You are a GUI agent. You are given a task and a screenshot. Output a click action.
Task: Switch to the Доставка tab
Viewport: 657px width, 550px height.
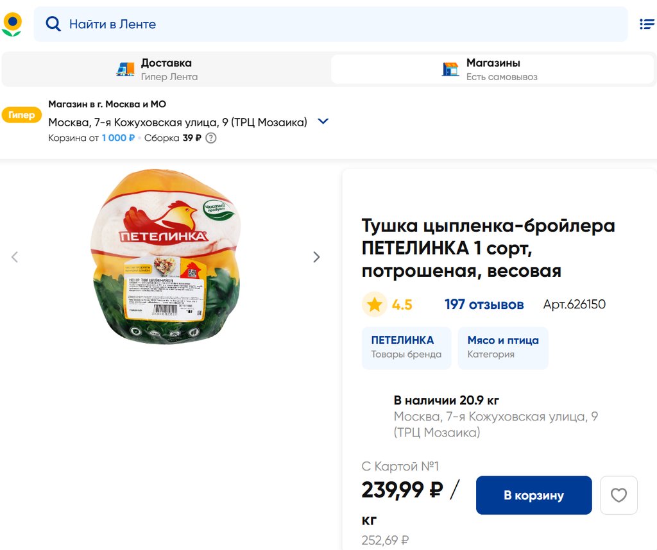point(166,69)
